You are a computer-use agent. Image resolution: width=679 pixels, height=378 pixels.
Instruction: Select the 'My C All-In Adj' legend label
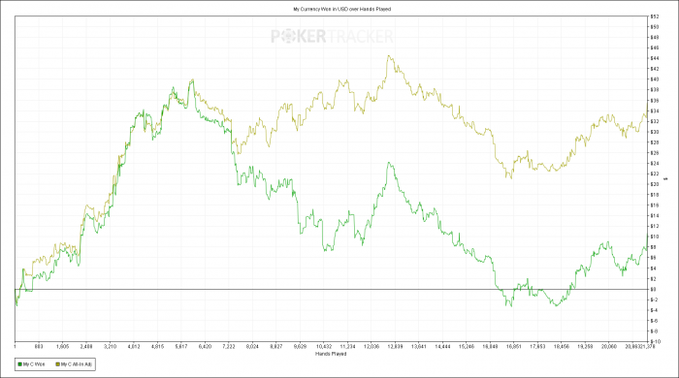pyautogui.click(x=77, y=364)
